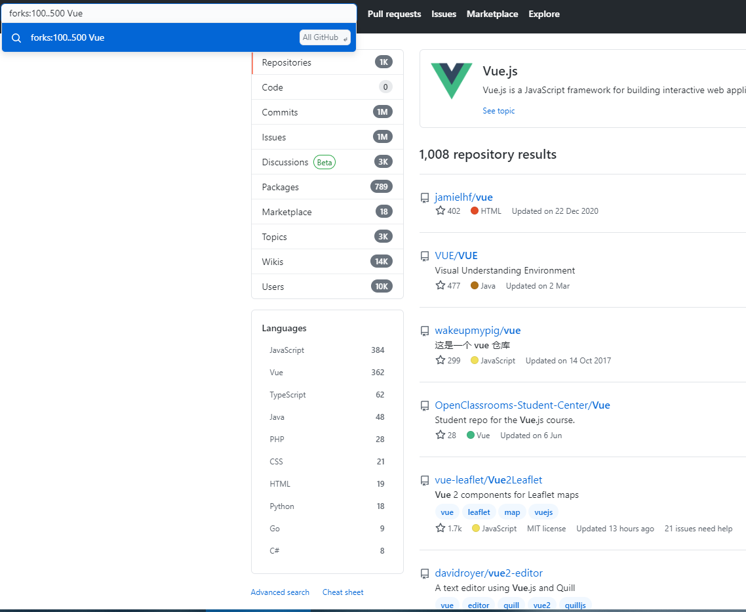Select Topics results category

[x=327, y=237]
